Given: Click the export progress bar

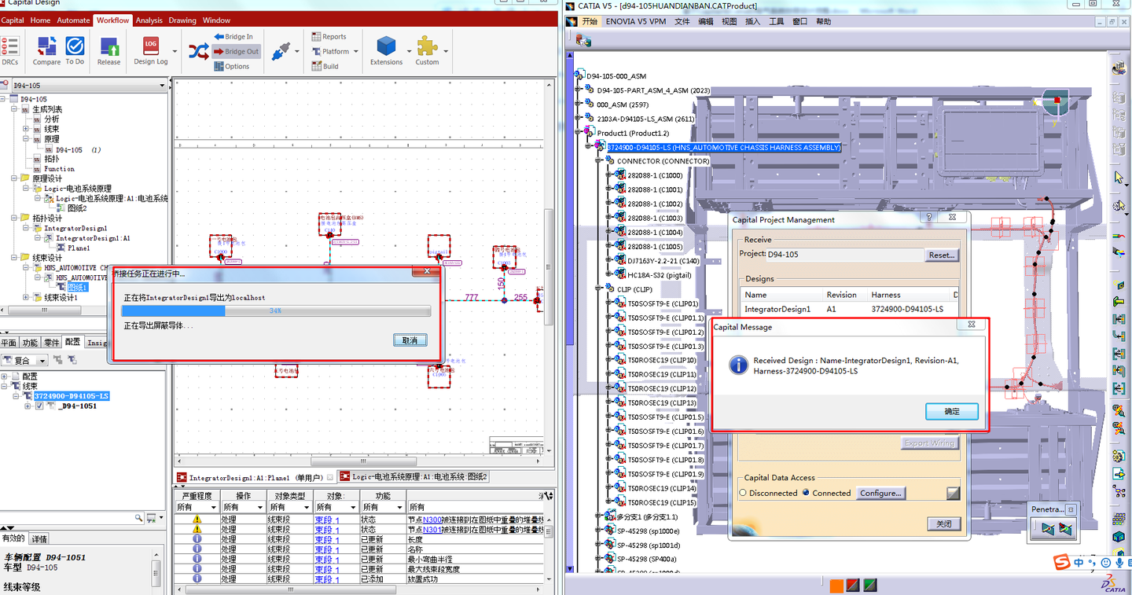Looking at the screenshot, I should click(x=276, y=310).
